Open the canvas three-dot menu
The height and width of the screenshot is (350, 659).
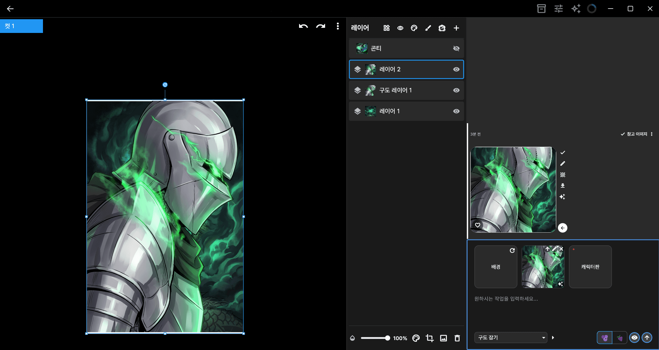(338, 26)
